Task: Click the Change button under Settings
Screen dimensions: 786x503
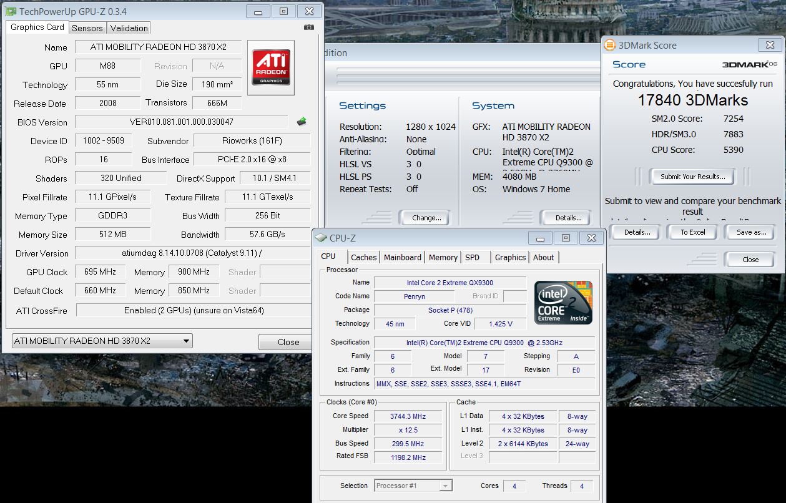Action: [x=426, y=218]
